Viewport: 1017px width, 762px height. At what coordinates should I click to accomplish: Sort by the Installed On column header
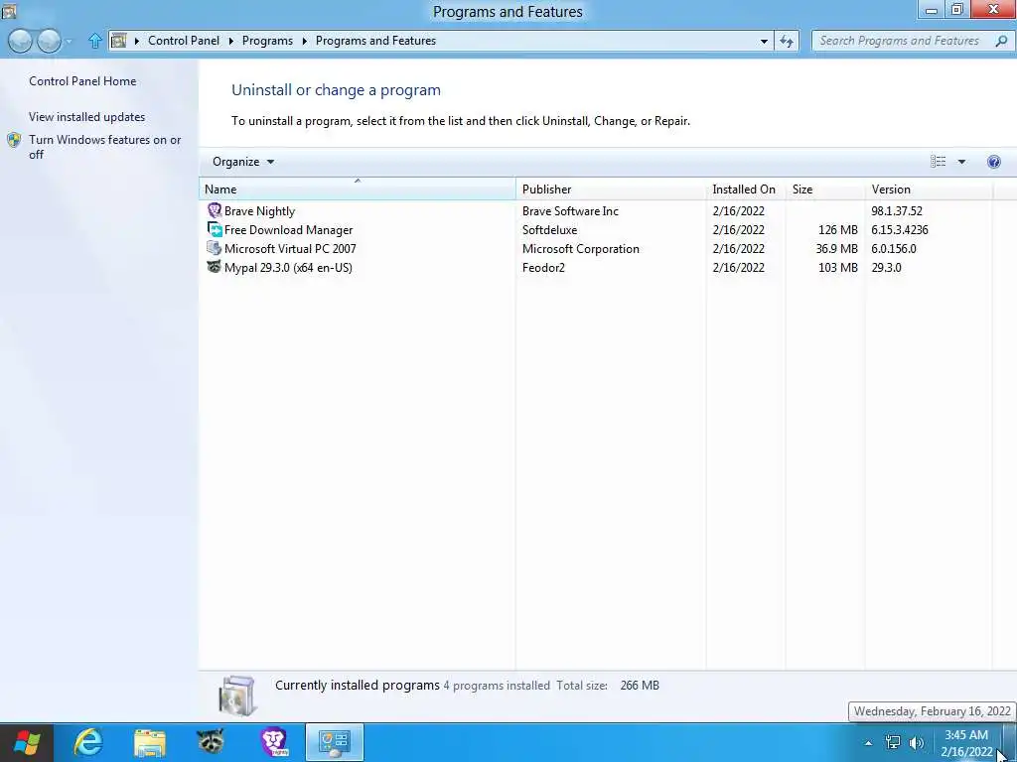click(x=745, y=190)
